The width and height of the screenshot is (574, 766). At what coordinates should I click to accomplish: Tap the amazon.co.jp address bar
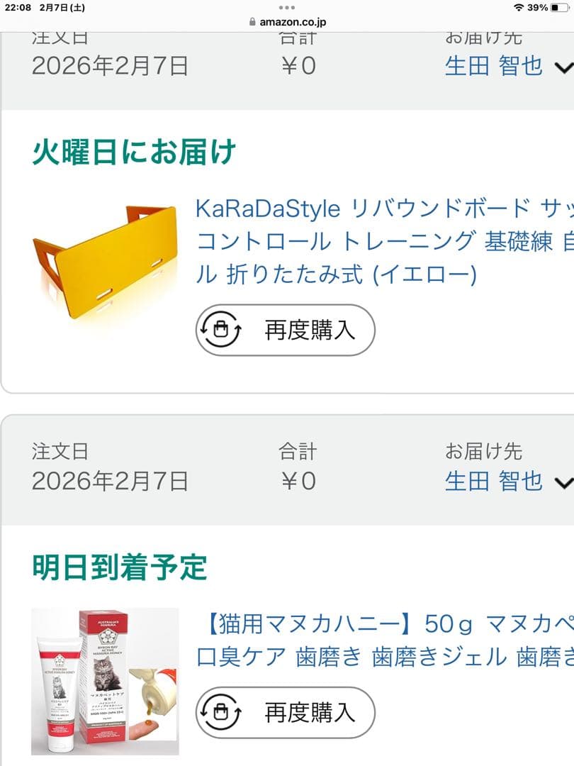click(287, 22)
